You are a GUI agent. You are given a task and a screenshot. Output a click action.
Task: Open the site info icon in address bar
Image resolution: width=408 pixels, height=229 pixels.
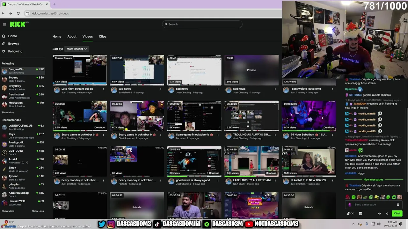pyautogui.click(x=27, y=13)
